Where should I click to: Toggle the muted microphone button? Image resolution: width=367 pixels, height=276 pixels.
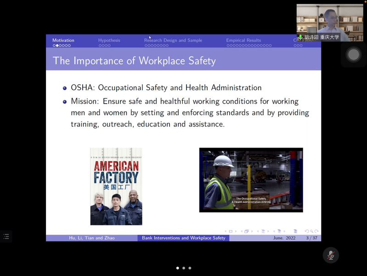point(330,255)
